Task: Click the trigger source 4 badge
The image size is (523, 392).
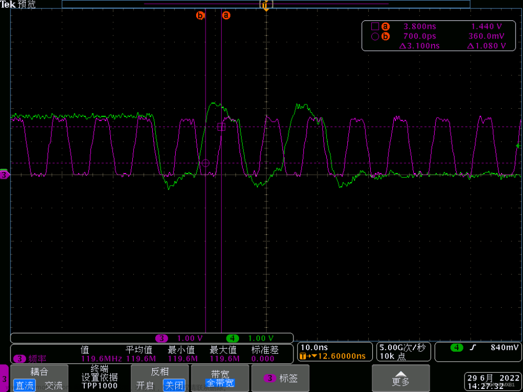Action: [x=456, y=348]
